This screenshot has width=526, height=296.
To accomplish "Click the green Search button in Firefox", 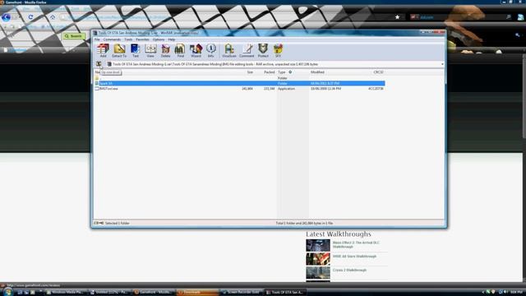I will pos(73,36).
